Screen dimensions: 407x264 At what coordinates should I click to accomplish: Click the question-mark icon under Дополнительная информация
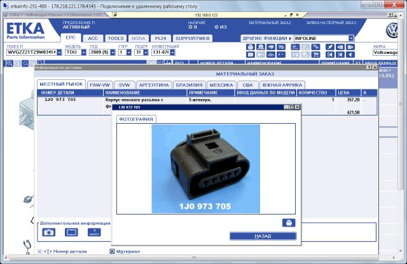point(94,232)
